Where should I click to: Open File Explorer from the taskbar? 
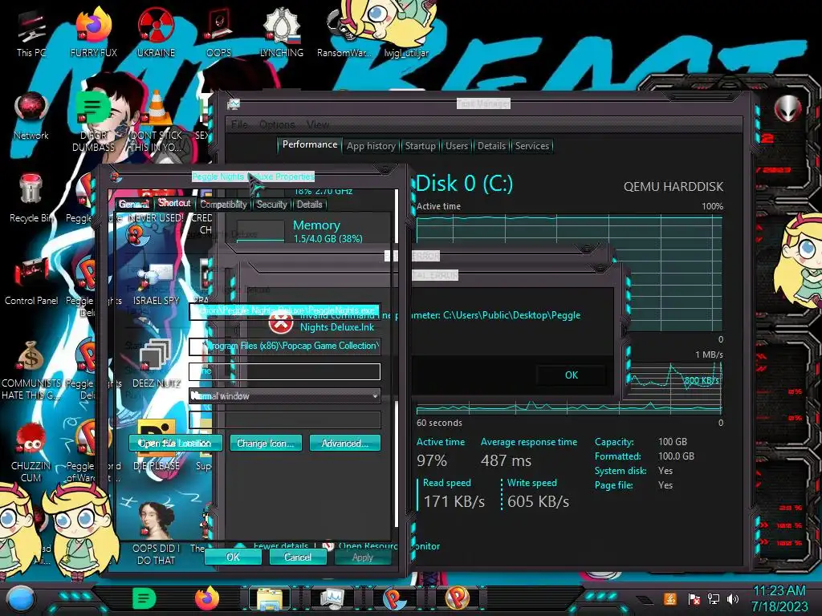click(x=270, y=598)
